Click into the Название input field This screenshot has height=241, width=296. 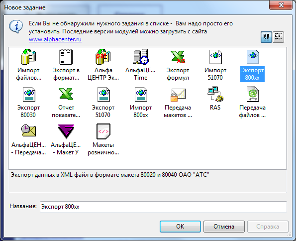163,207
